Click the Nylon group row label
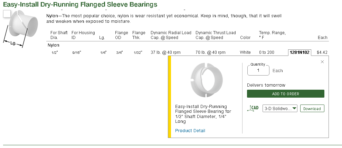This screenshot has height=148, width=342. (53, 45)
